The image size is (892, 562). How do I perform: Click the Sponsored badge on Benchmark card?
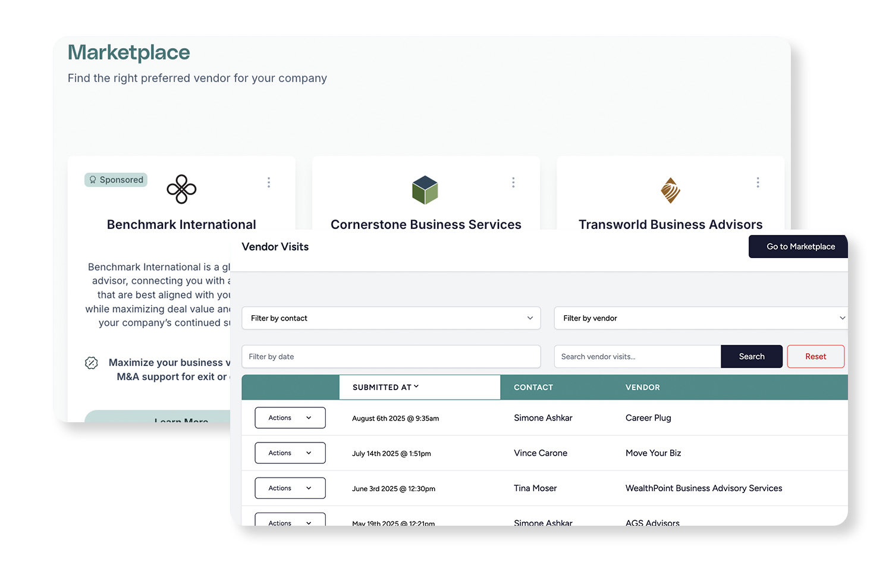pos(116,180)
